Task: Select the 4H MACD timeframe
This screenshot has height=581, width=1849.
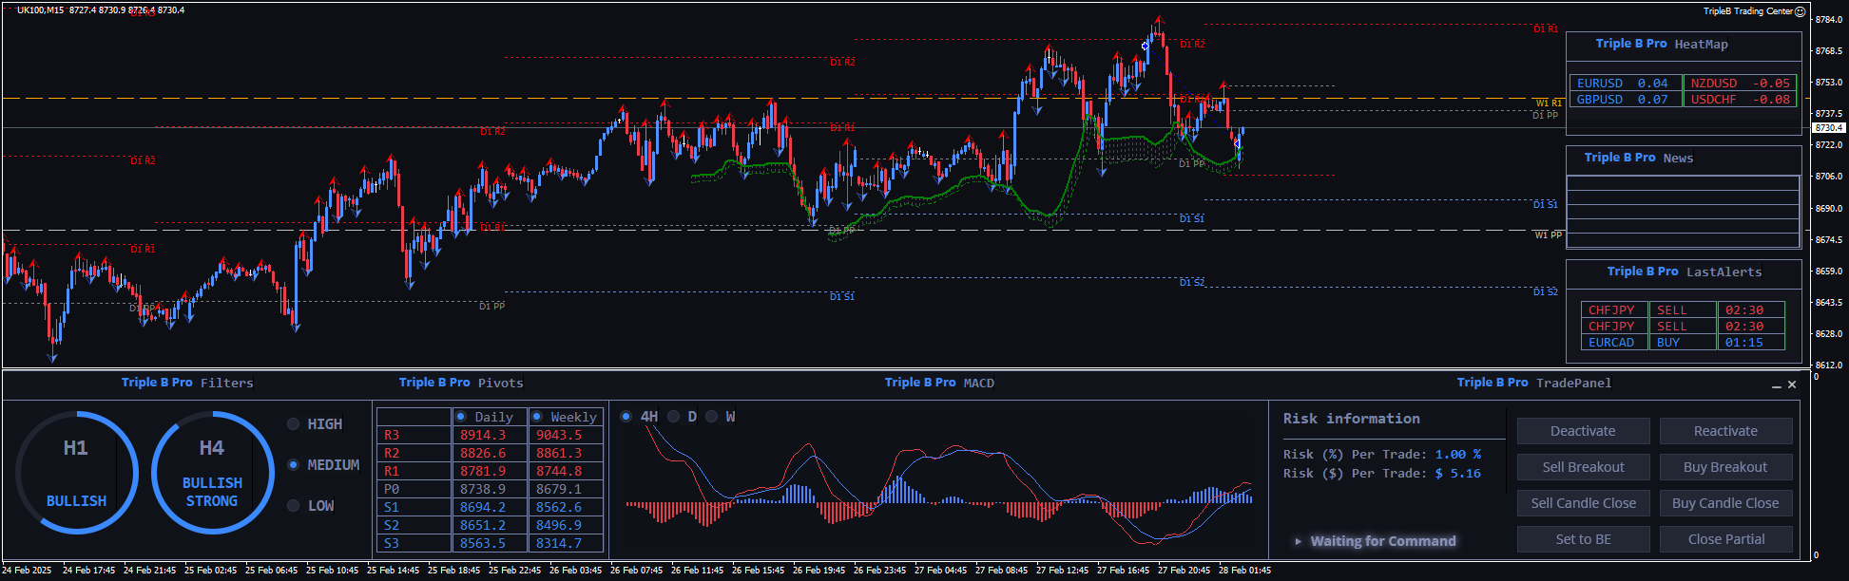Action: click(x=626, y=417)
